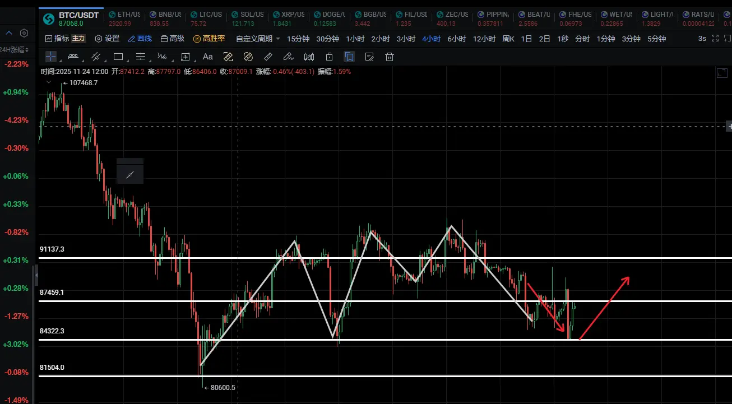
Task: Toggle the 画线 drawing mode
Action: coord(140,39)
